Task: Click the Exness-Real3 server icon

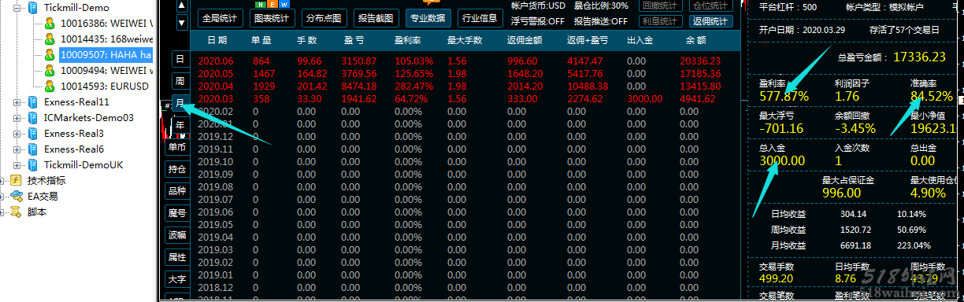Action: point(33,134)
